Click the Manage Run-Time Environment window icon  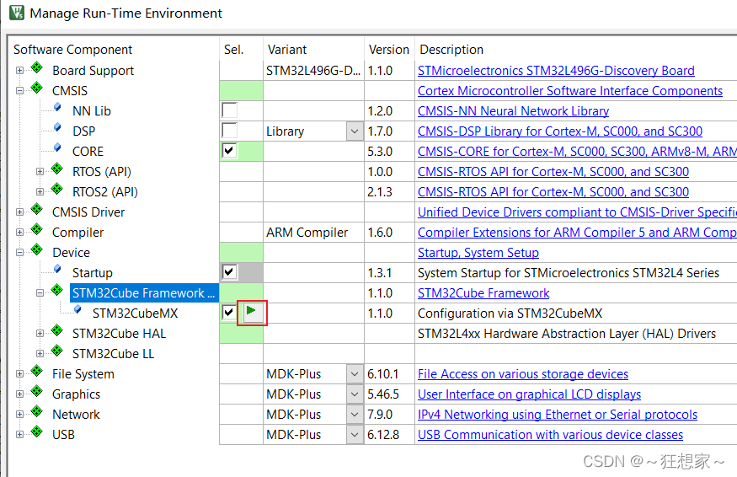(17, 13)
